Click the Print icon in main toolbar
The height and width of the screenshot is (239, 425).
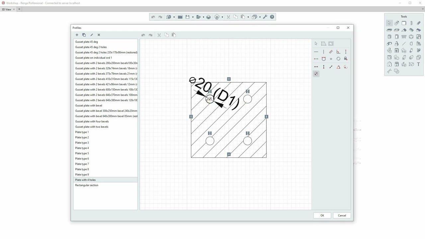(209, 17)
